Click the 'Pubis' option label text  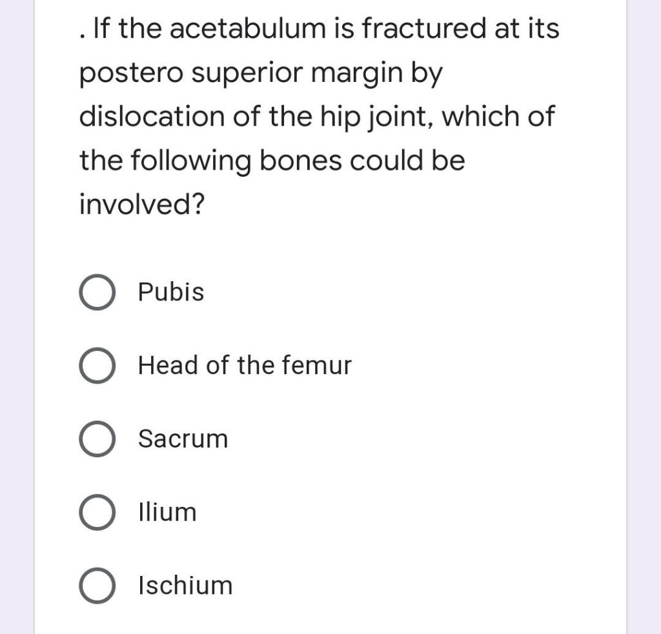[171, 292]
